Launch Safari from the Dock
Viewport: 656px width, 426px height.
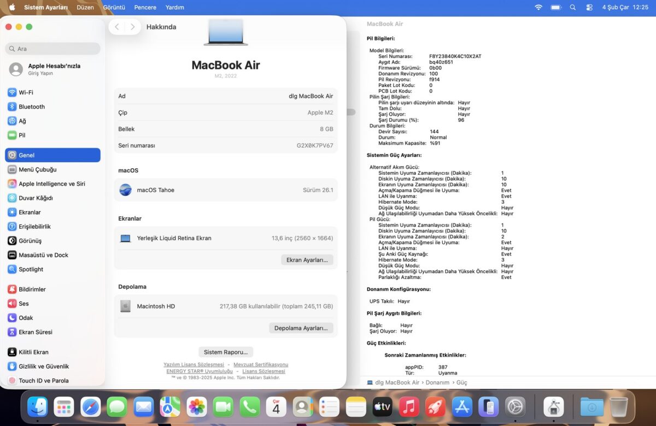pyautogui.click(x=91, y=406)
